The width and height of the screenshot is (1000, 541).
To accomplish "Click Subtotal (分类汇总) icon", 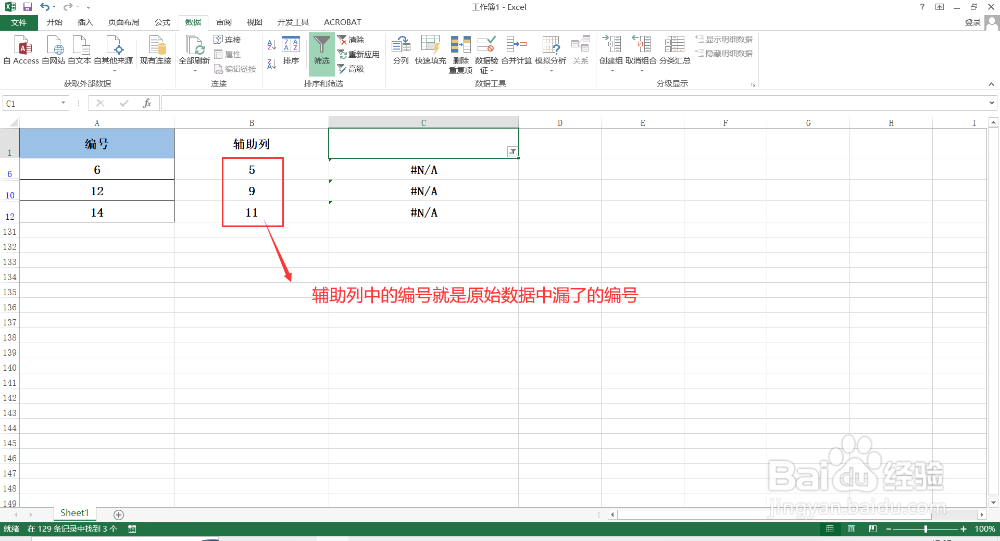I will 675,50.
